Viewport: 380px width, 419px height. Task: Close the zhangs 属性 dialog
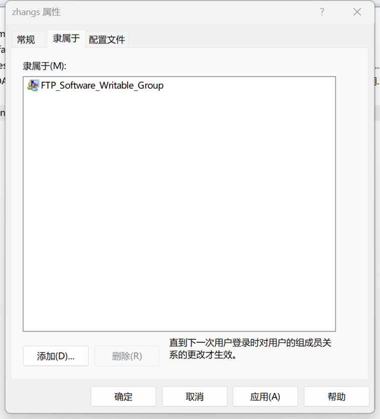357,12
